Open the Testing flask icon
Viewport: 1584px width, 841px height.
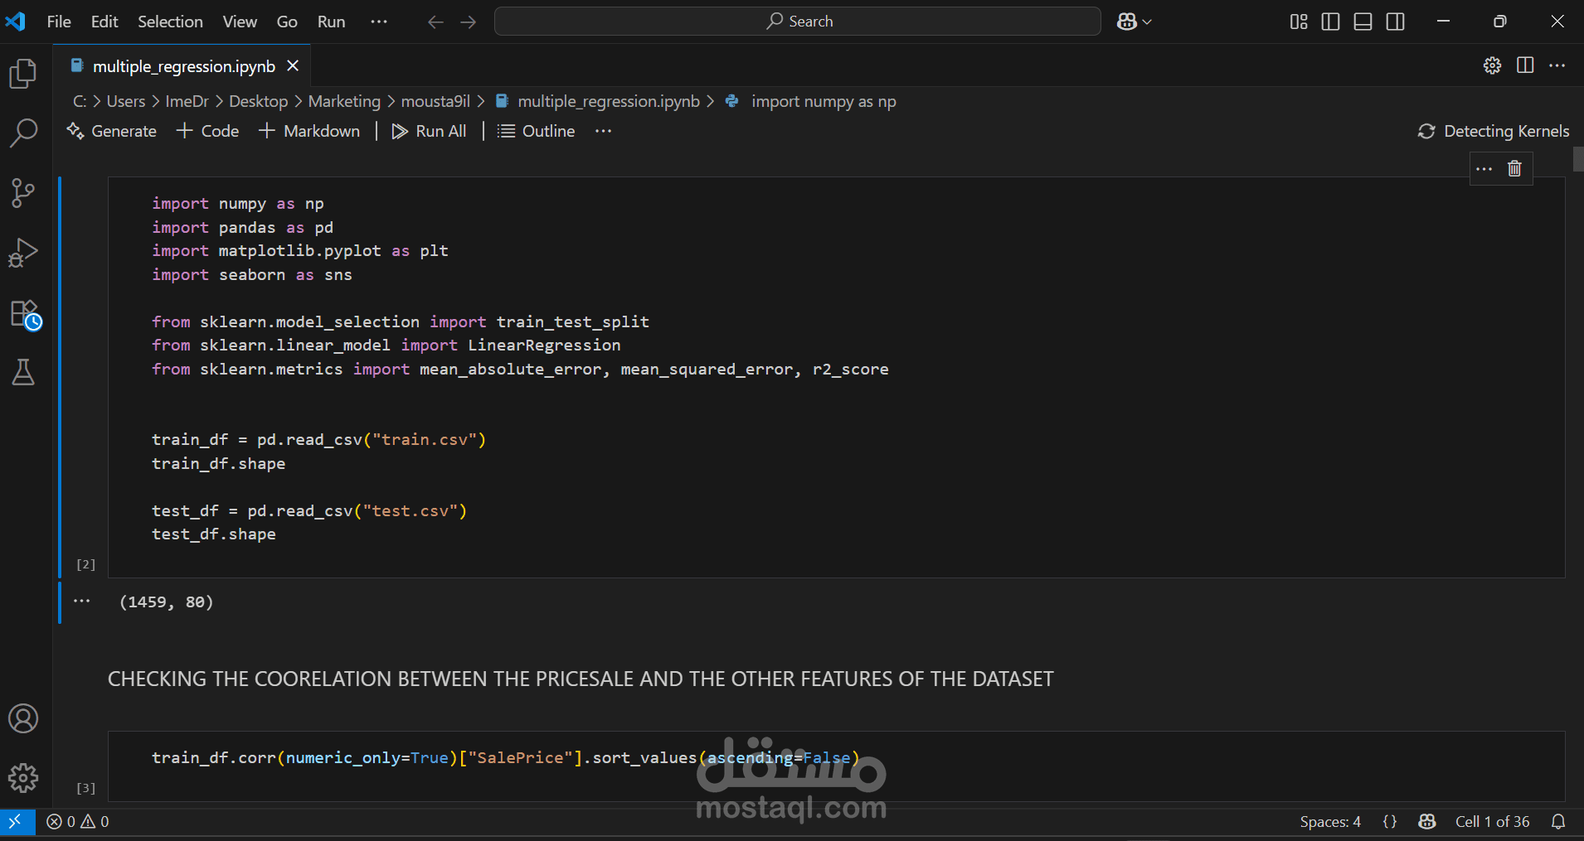(x=23, y=372)
